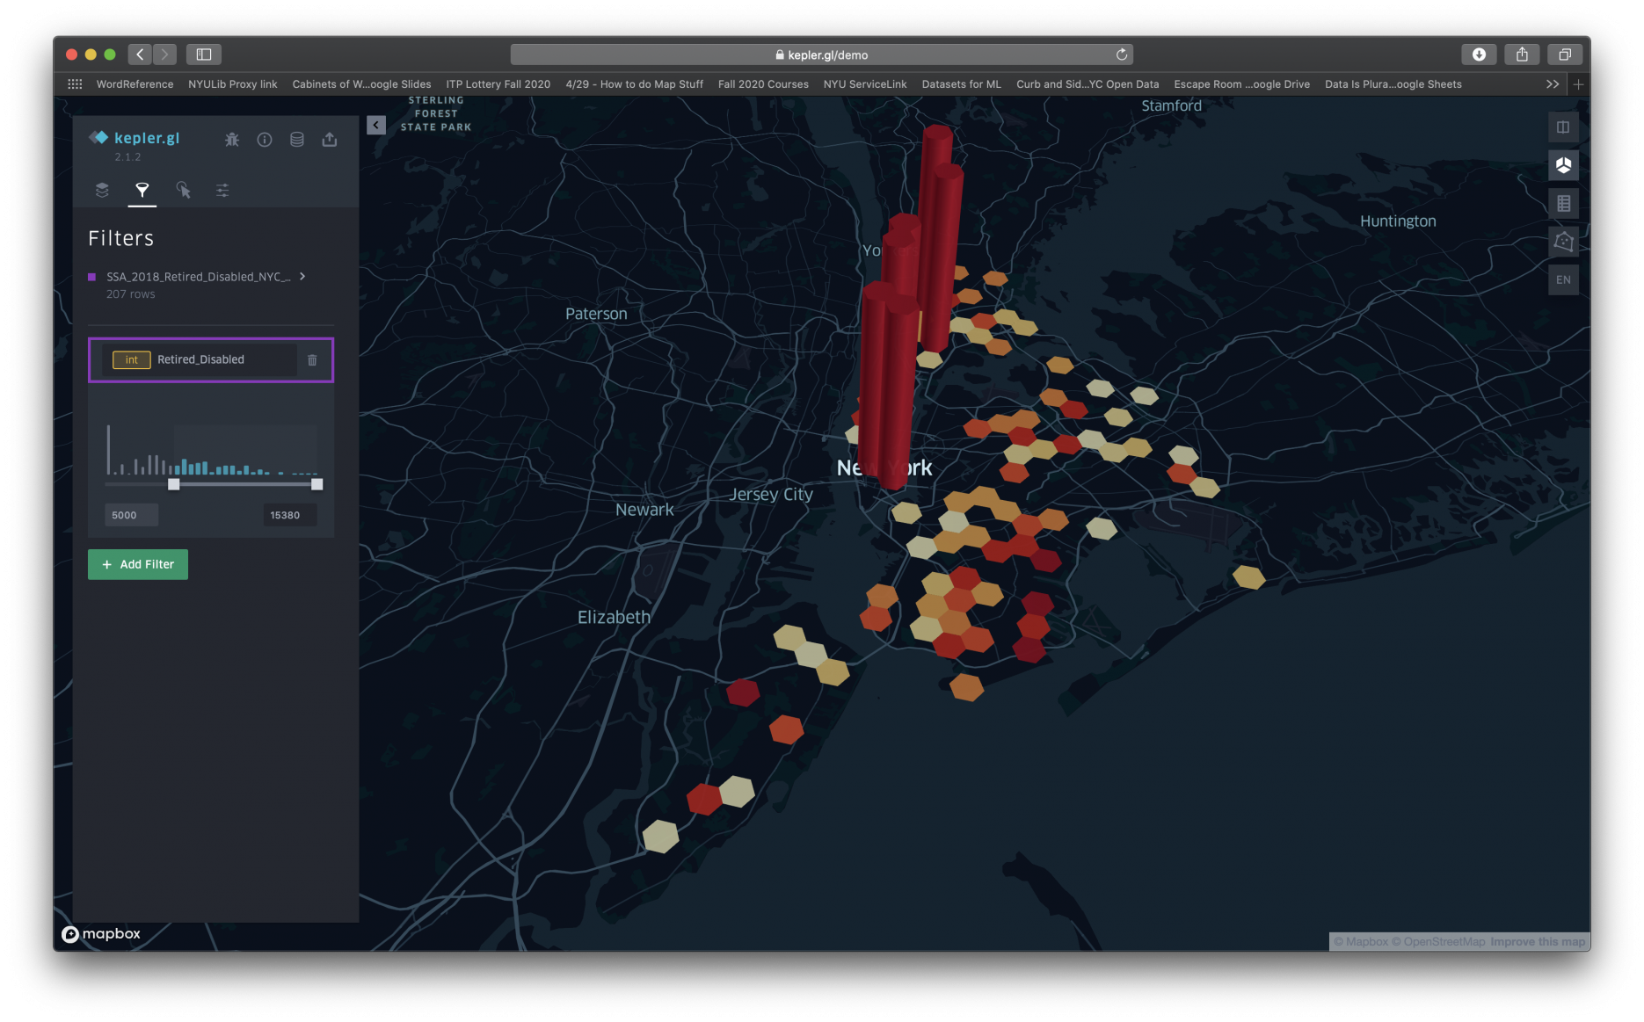Go forward in Safari
The width and height of the screenshot is (1644, 1022).
click(164, 54)
